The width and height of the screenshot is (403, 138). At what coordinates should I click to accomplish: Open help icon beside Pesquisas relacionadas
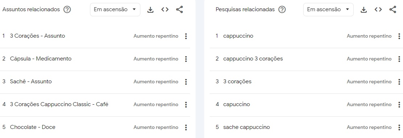[x=282, y=10]
